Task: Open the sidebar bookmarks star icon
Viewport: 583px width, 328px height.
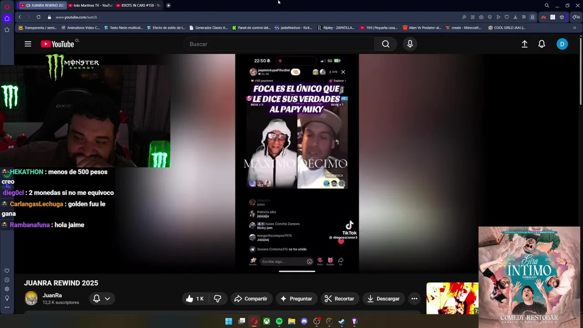Action: [7, 30]
